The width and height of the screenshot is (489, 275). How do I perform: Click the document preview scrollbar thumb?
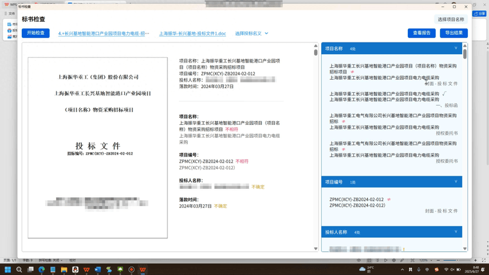316,52
